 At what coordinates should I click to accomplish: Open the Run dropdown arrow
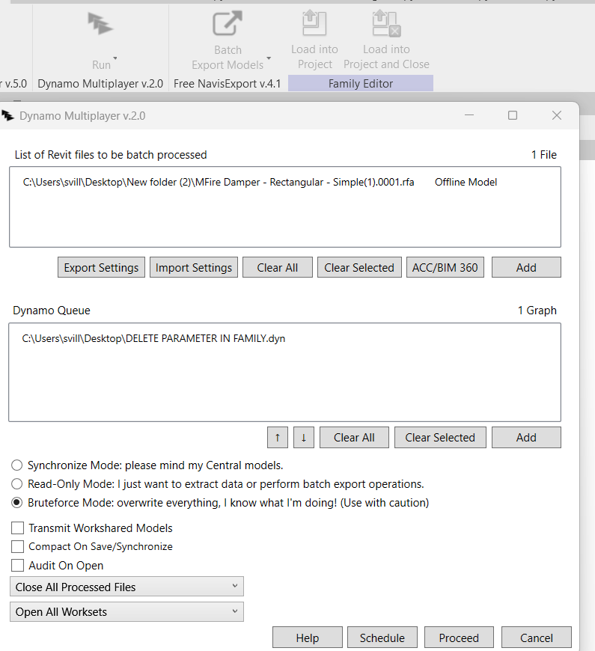115,58
